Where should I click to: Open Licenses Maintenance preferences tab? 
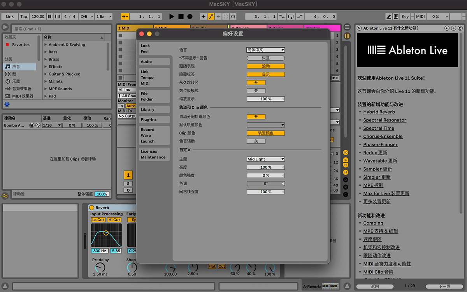[154, 154]
